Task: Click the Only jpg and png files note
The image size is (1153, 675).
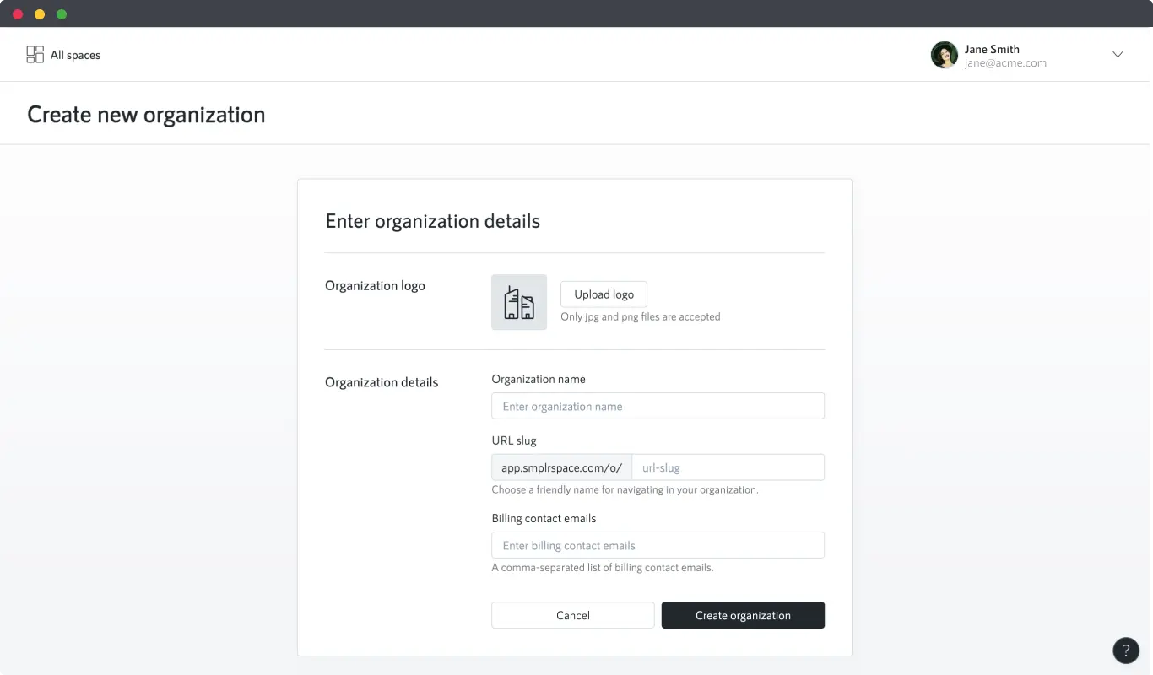Action: tap(641, 317)
